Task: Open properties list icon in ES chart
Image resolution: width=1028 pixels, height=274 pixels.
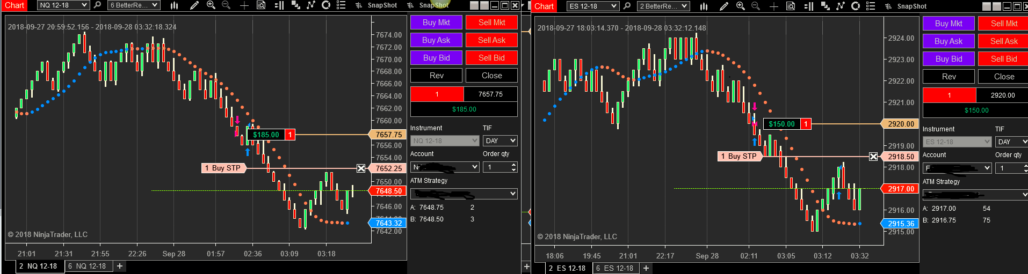Action: (871, 6)
